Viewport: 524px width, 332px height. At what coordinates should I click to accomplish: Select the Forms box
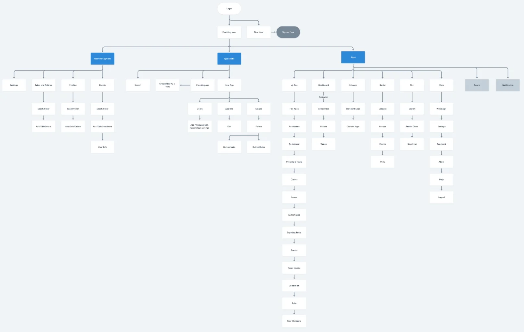tap(259, 127)
